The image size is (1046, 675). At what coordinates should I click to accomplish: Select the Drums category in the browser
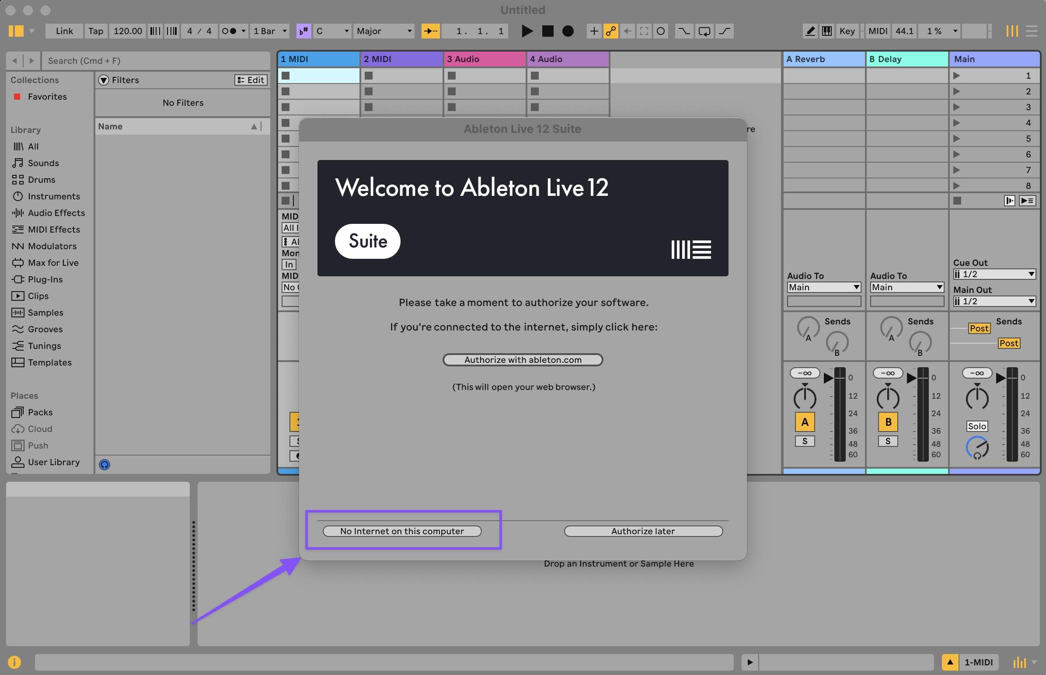click(x=42, y=180)
